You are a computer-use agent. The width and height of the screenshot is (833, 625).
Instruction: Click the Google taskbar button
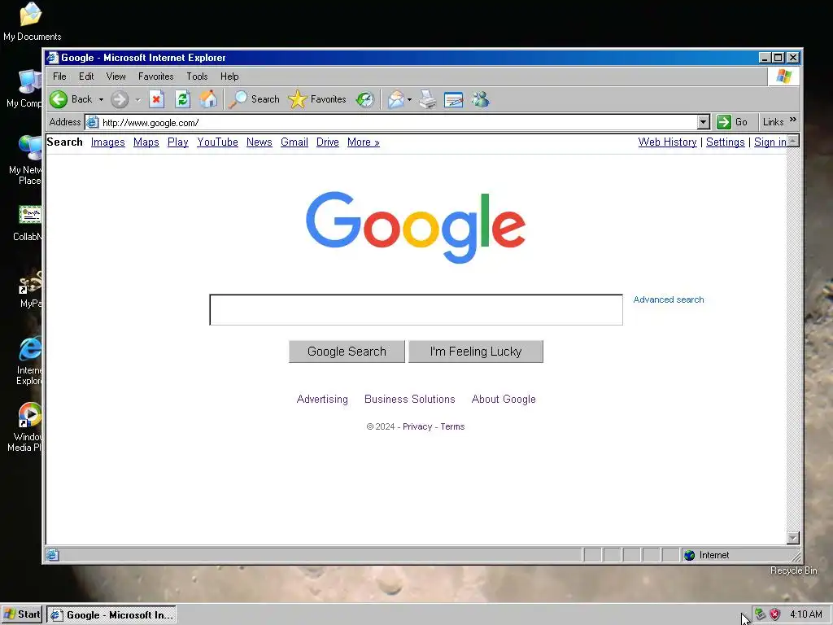[111, 615]
